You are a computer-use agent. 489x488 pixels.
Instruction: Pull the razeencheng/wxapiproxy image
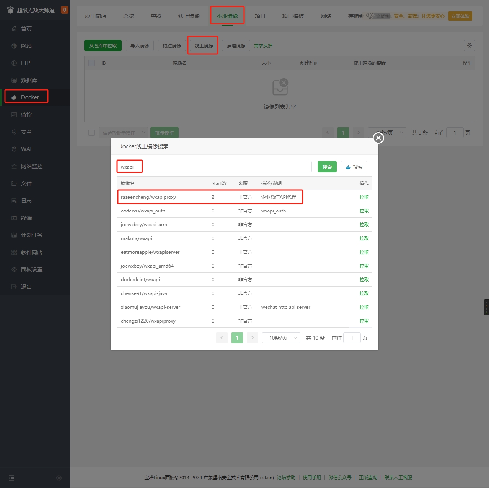364,197
